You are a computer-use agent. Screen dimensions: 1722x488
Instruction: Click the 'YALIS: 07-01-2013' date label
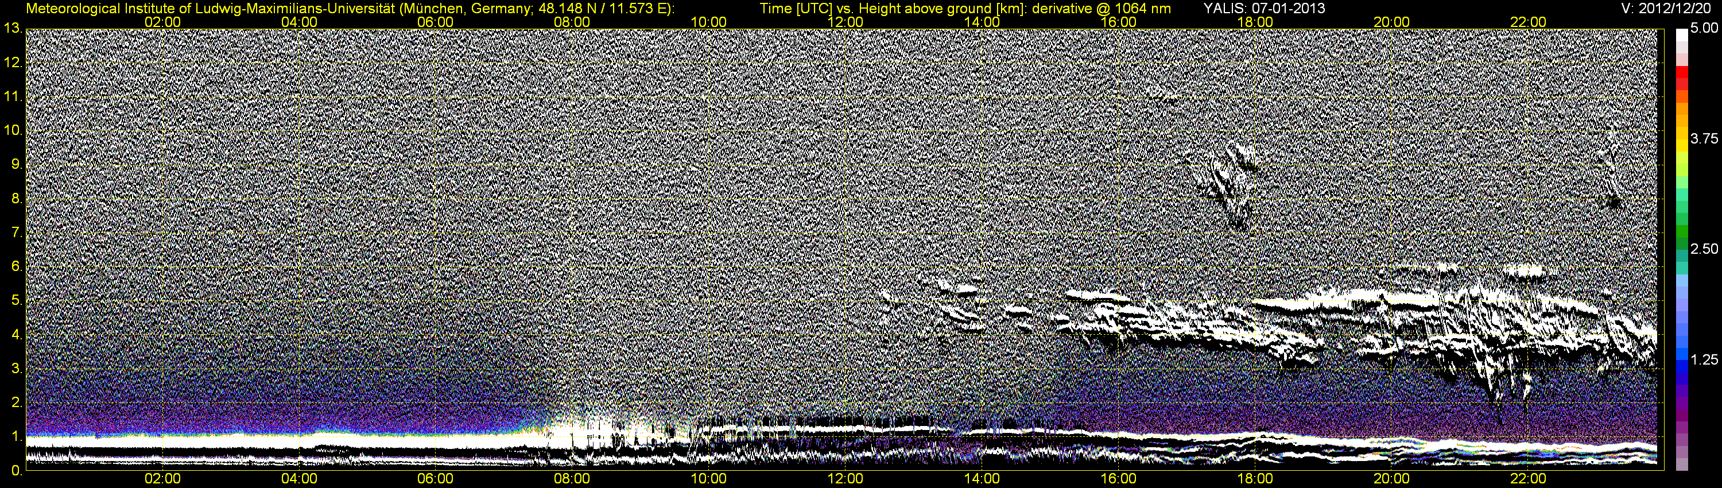[x=1264, y=9]
